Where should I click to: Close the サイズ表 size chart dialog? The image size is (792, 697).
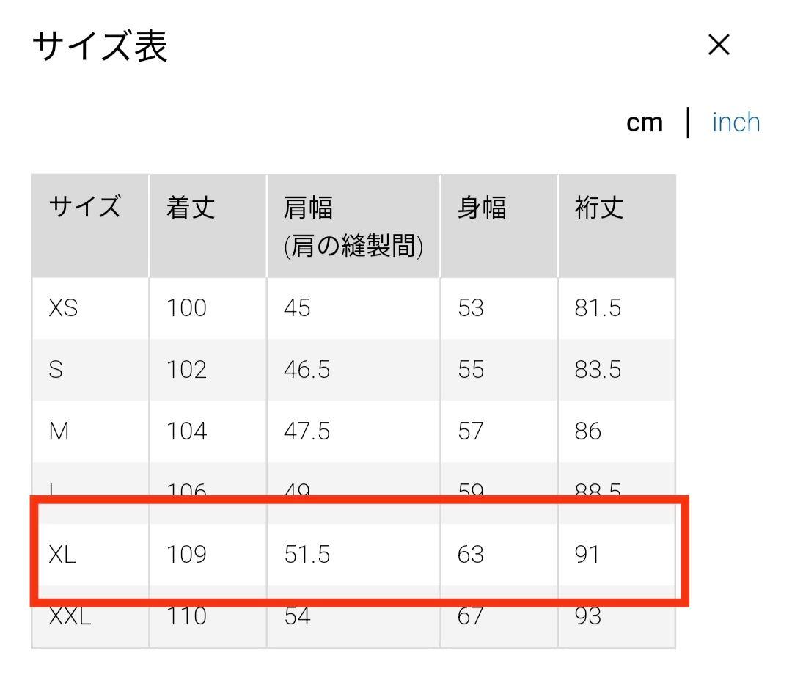[718, 45]
